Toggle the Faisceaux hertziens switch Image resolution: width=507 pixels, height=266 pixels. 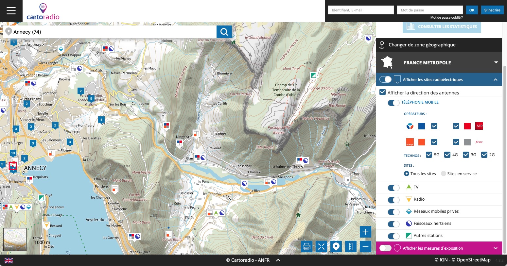393,224
